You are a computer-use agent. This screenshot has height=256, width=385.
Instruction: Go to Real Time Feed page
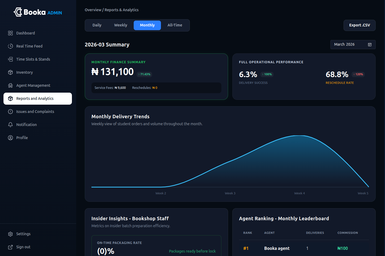(38, 46)
